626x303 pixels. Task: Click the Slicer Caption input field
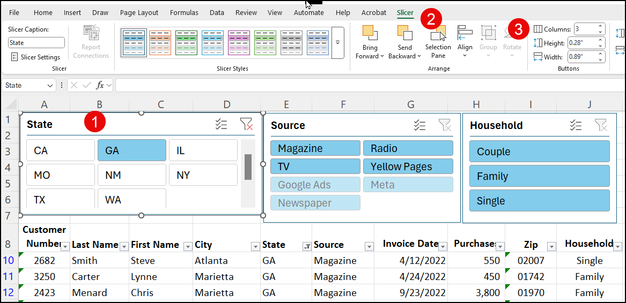[x=36, y=43]
